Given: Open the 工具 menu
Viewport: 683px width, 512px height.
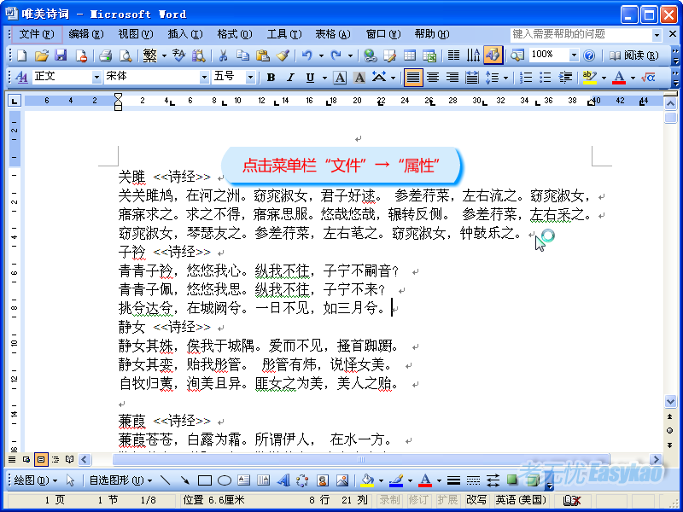Looking at the screenshot, I should coord(284,34).
